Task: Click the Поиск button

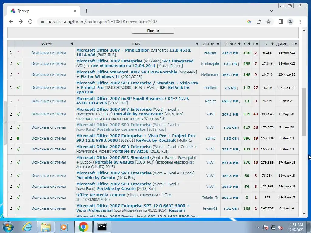Action: (x=153, y=31)
